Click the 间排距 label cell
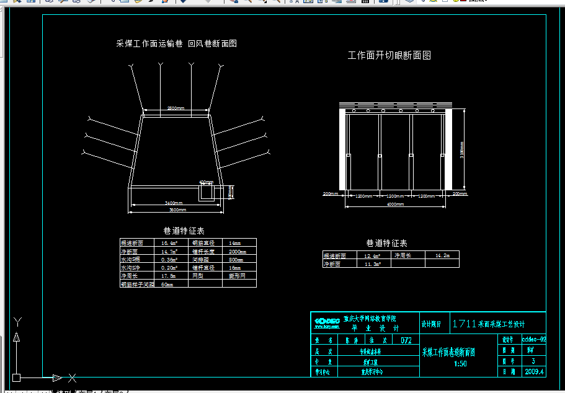Viewport: 565px width, 393px height. (x=201, y=259)
